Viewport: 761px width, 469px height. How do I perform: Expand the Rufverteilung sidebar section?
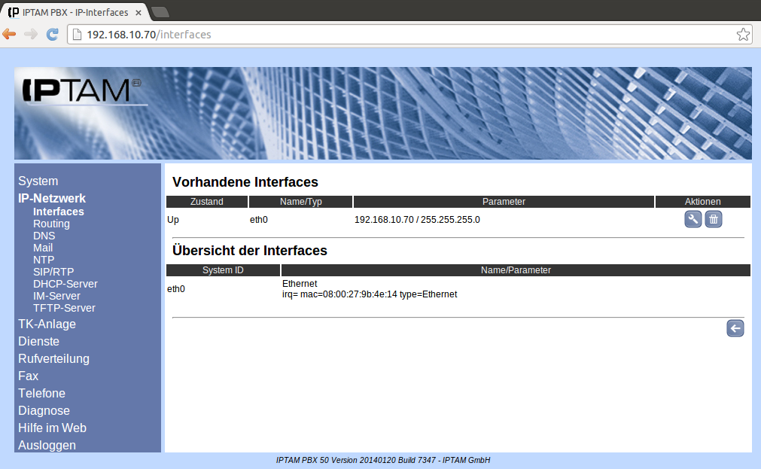[53, 358]
